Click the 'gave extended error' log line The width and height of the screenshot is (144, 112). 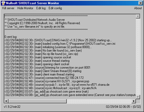coord(70,95)
